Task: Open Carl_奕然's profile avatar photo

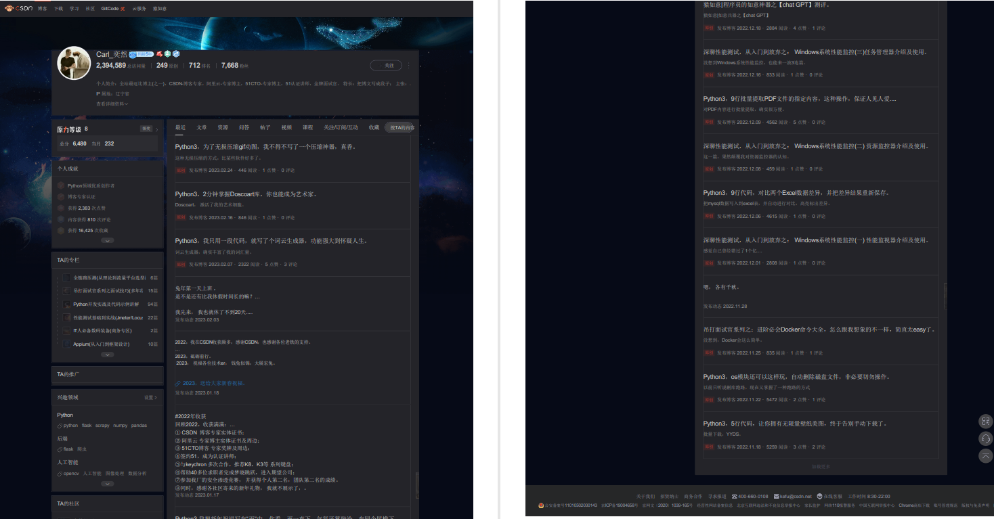Action: pos(74,64)
